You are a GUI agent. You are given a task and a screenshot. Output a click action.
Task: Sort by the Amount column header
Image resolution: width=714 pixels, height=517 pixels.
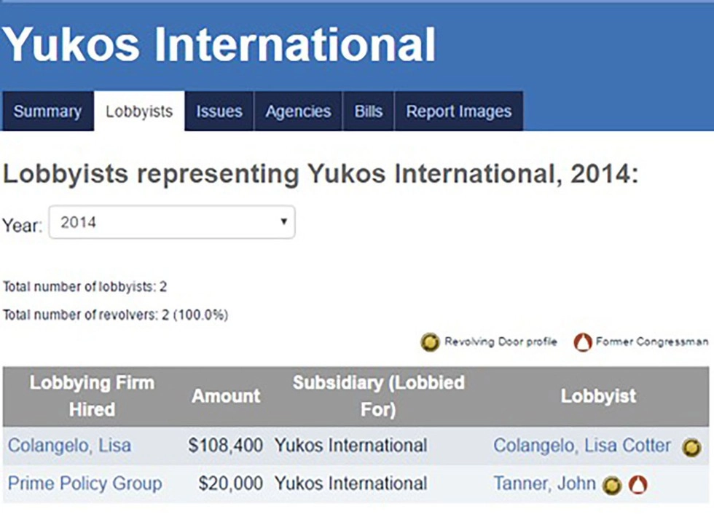click(x=226, y=396)
